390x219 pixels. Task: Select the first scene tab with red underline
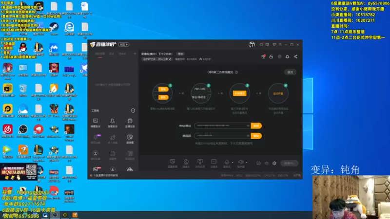pos(100,54)
